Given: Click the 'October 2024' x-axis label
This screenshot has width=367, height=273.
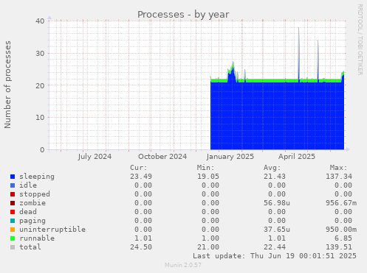Looking at the screenshot, I should click(x=162, y=157).
